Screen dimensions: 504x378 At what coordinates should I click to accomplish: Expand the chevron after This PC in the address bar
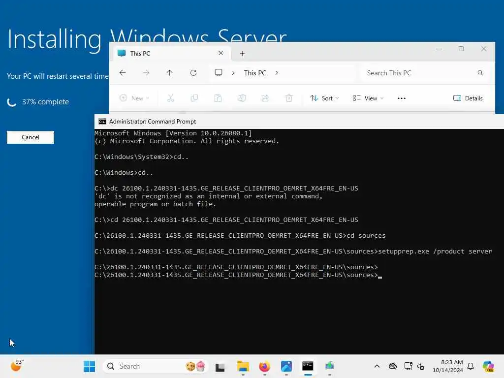tap(277, 73)
